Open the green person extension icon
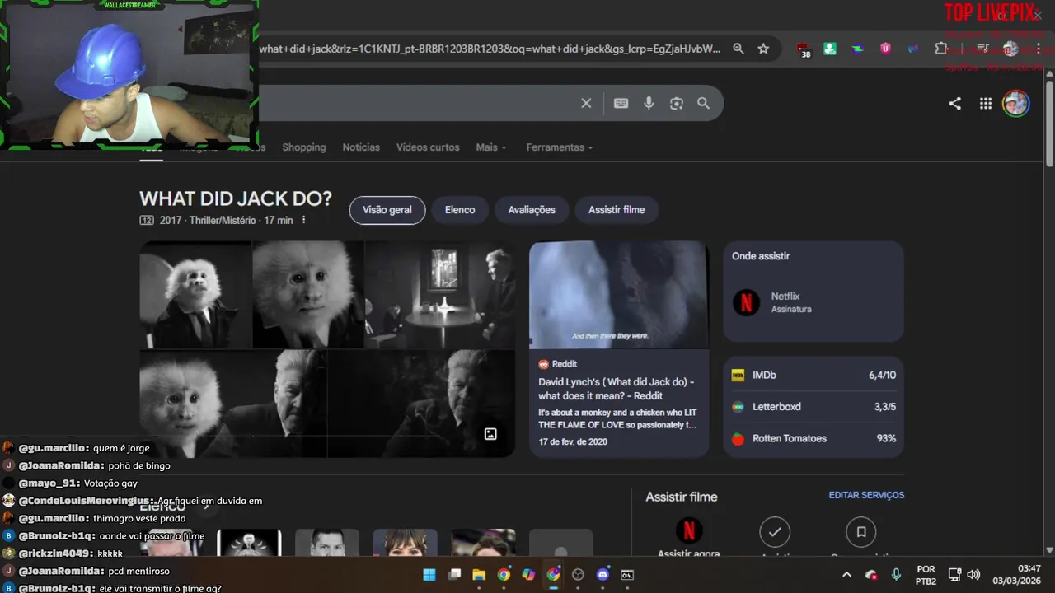1055x593 pixels. point(830,49)
